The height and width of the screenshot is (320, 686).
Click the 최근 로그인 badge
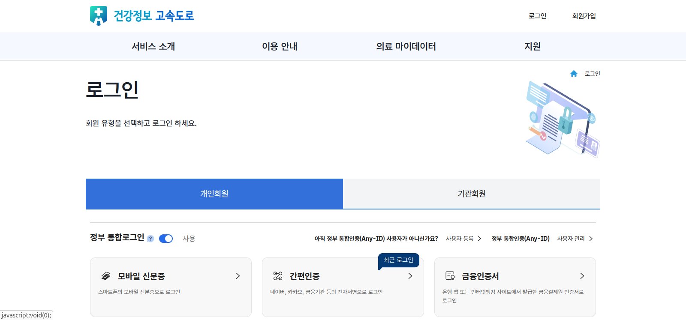pyautogui.click(x=398, y=260)
